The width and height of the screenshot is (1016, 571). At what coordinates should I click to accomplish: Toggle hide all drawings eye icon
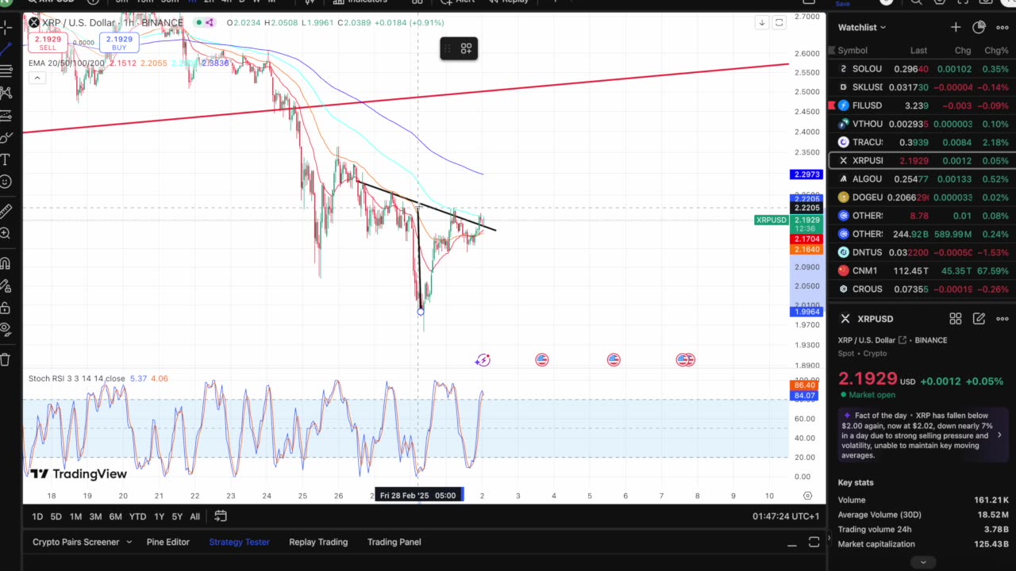coord(6,329)
